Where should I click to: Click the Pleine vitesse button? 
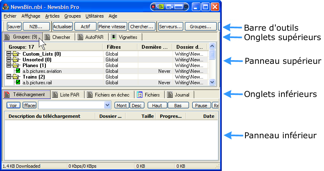click(x=112, y=27)
